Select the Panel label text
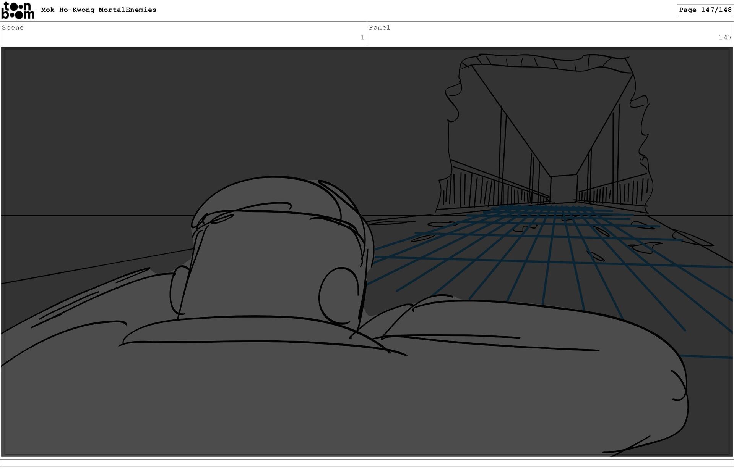 pyautogui.click(x=379, y=27)
